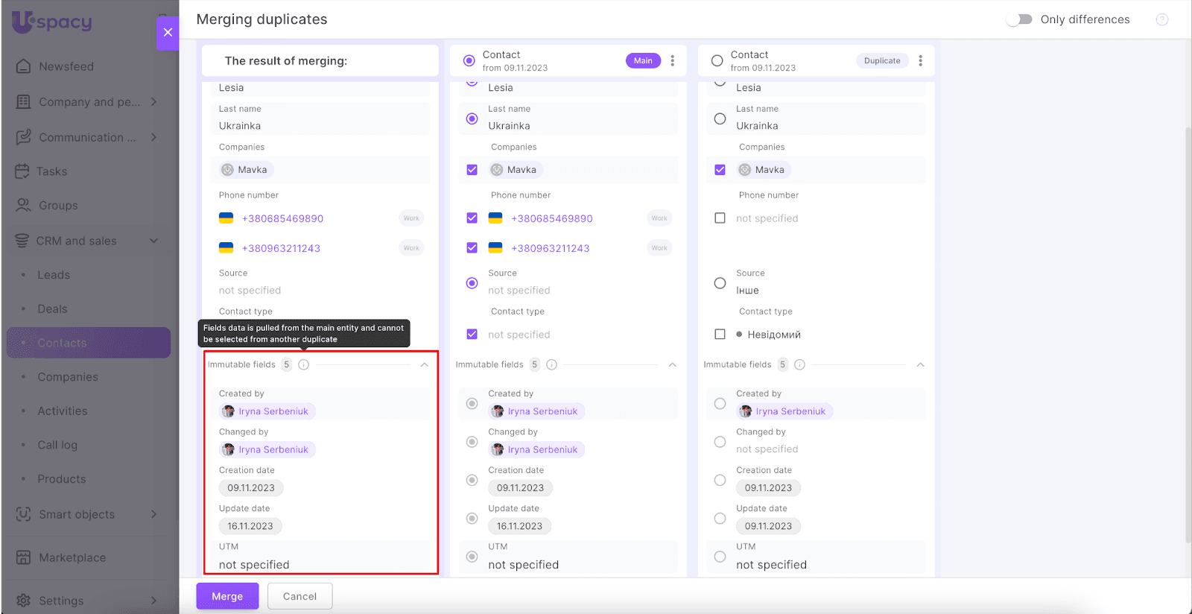This screenshot has height=614, width=1192.
Task: Toggle the Only differences switch
Action: [1019, 19]
